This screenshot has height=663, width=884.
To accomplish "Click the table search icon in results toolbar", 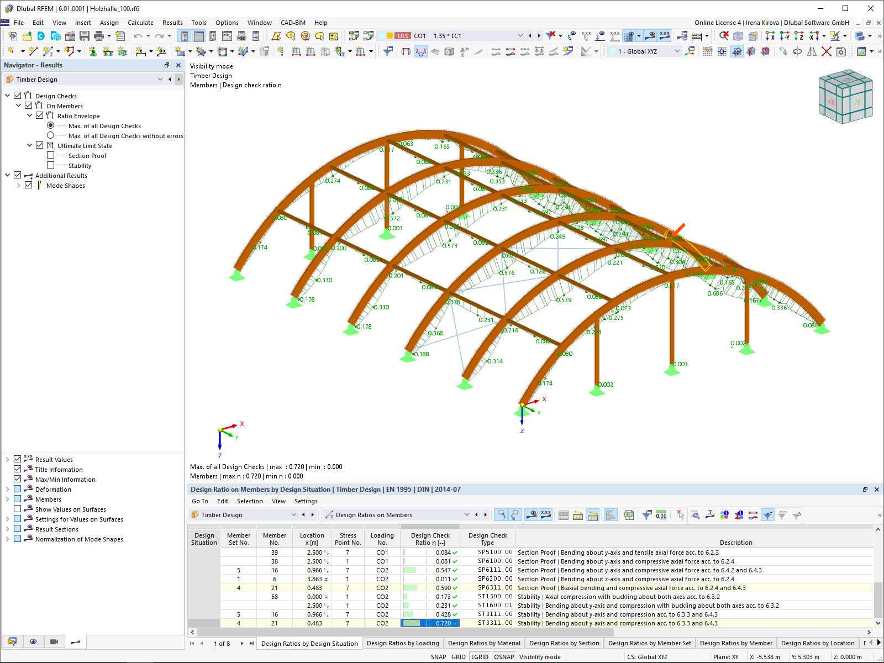I will pos(696,515).
